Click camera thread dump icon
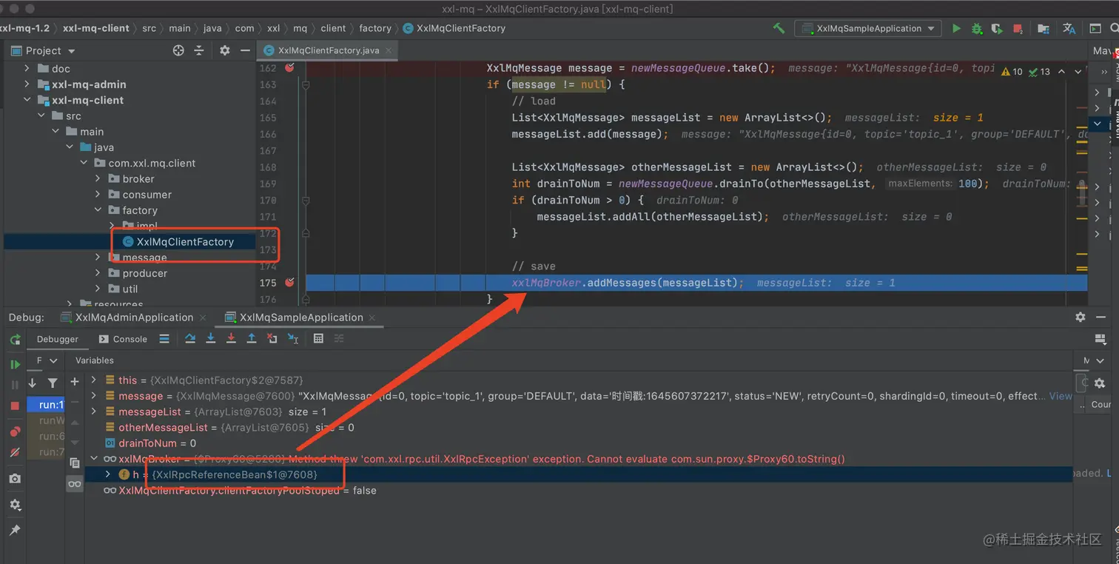The height and width of the screenshot is (564, 1119). tap(15, 479)
